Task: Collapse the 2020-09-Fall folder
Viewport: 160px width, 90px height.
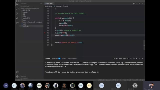Action: coord(26,10)
